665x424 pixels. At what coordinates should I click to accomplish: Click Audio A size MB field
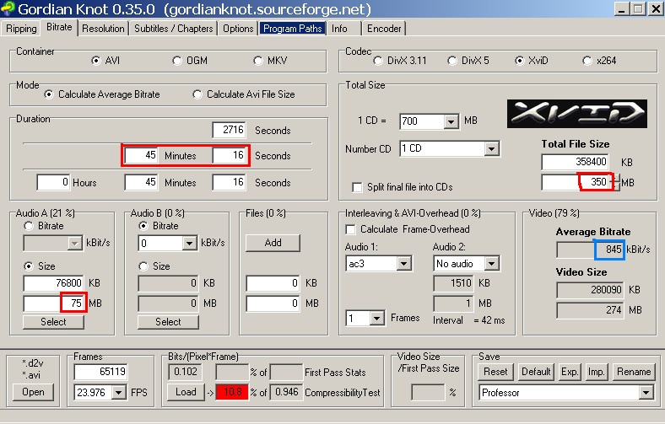[x=53, y=303]
